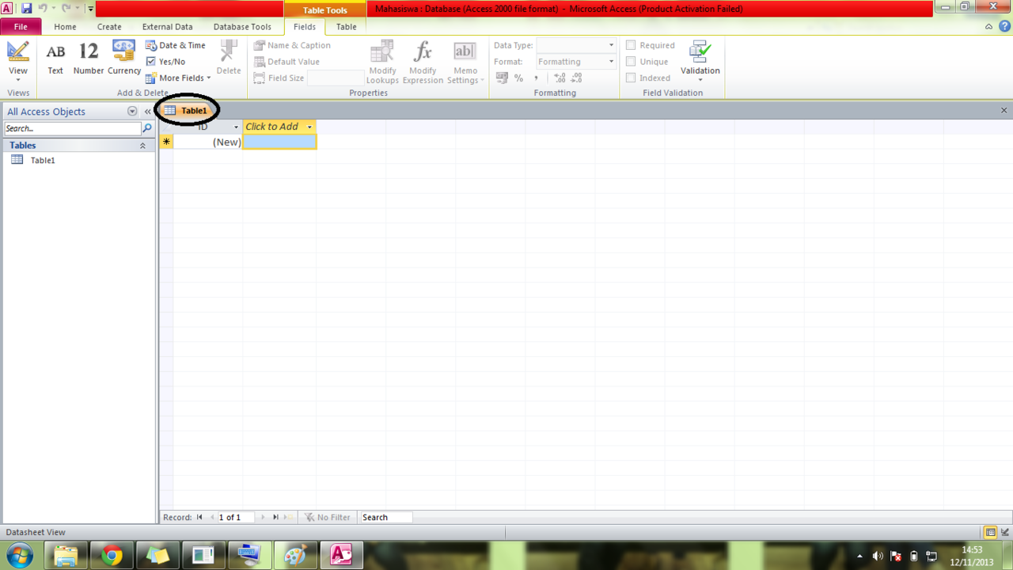Open All Access Objects pane menu
The image size is (1013, 570).
[132, 112]
